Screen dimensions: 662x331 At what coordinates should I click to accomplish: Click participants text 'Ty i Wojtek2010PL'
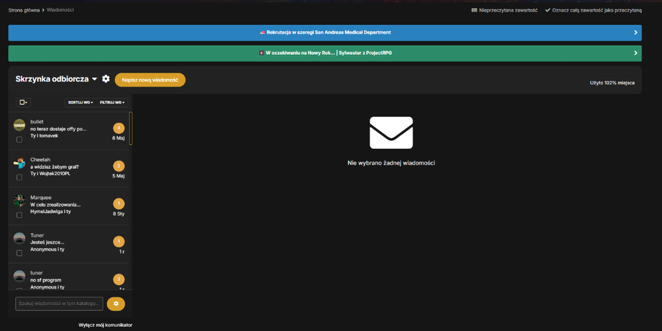pos(50,173)
